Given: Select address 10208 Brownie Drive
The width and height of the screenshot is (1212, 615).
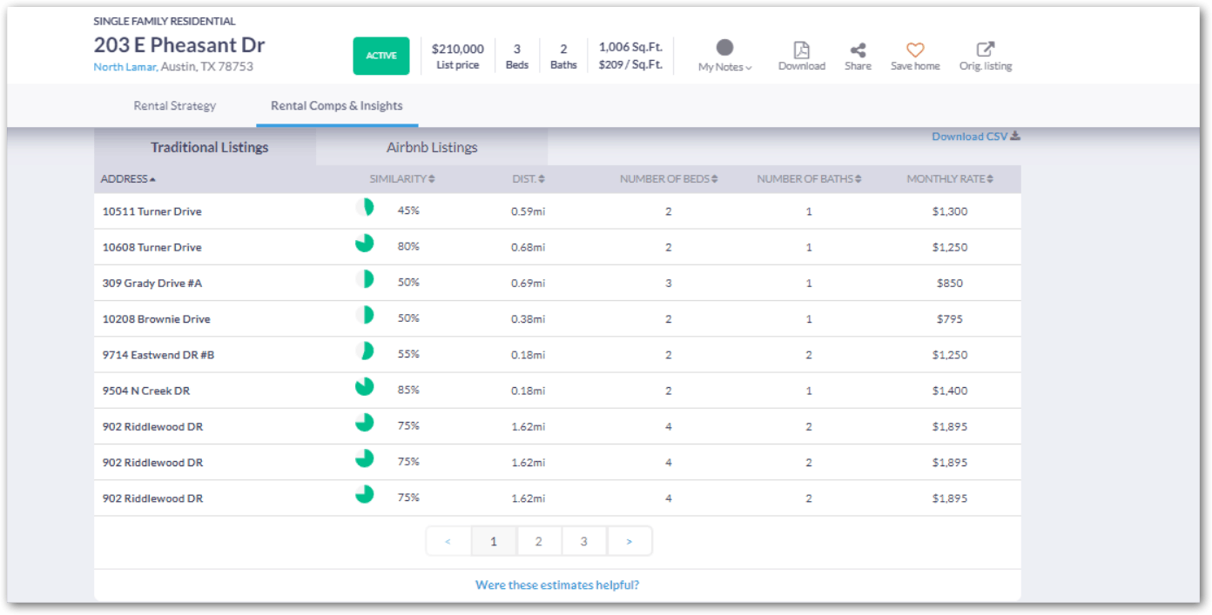Looking at the screenshot, I should point(157,319).
